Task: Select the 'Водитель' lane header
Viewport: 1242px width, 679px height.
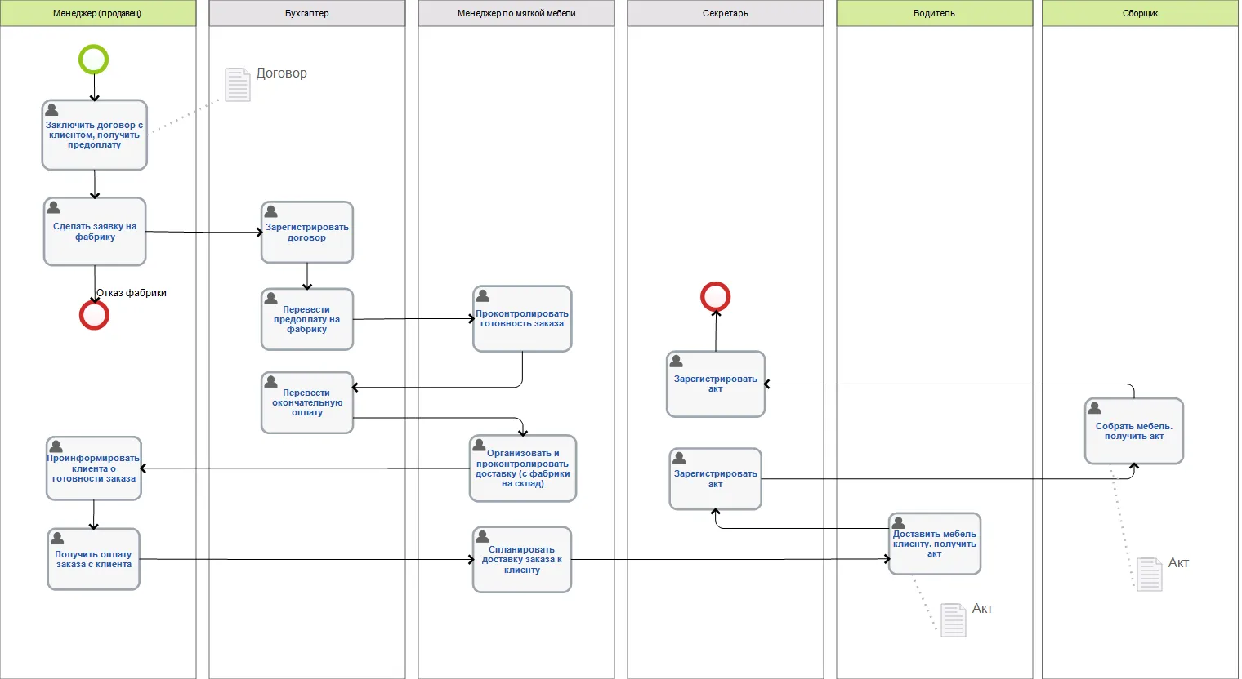Action: 934,13
